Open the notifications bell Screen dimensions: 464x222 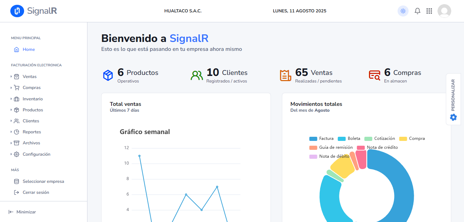(418, 11)
